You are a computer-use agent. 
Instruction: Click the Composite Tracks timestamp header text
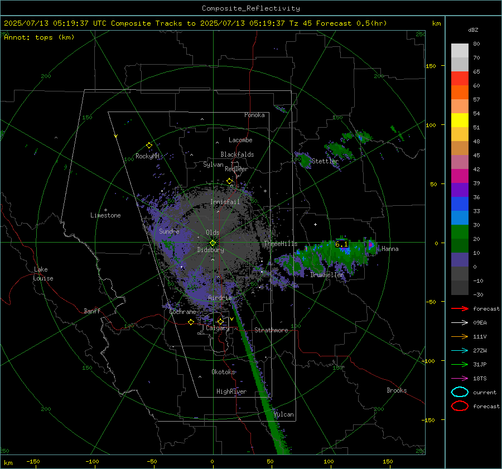(195, 23)
